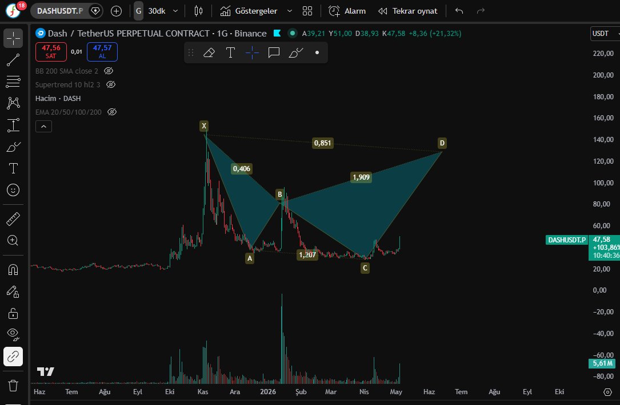Click the 1,909 ratio label on pattern
Image resolution: width=620 pixels, height=405 pixels.
point(361,177)
